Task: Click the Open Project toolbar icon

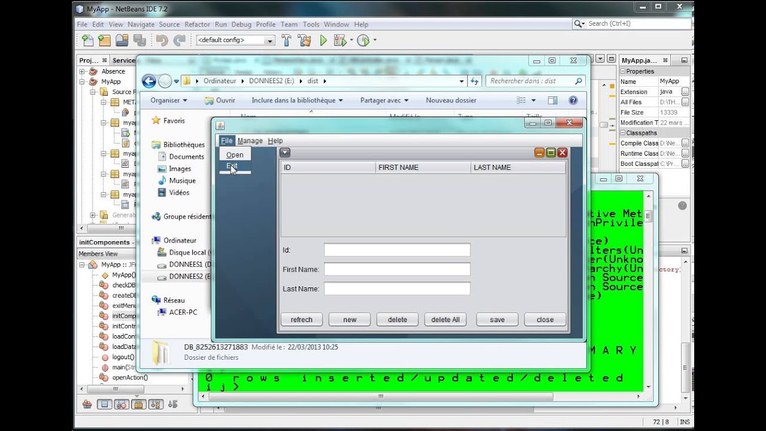Action: [x=122, y=40]
